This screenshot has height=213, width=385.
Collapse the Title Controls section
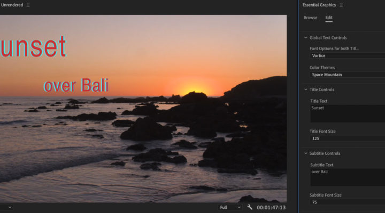pyautogui.click(x=306, y=89)
